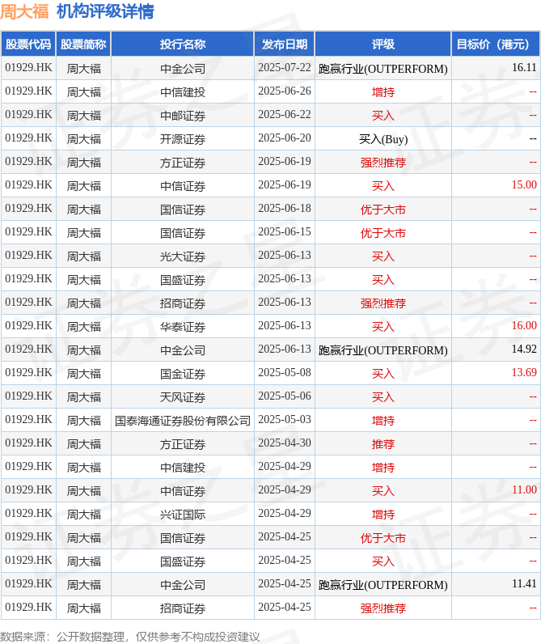
Task: Select 优于大市 rating dated 2025-06-15
Action: 383,233
